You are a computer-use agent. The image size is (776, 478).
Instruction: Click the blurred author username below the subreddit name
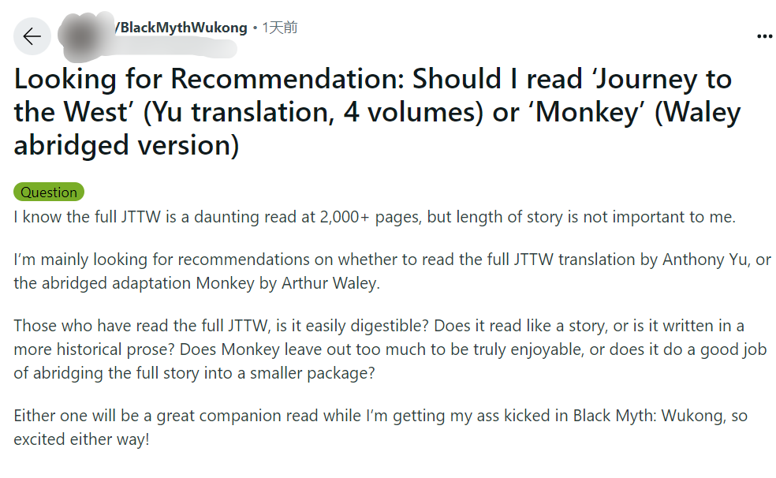(x=173, y=48)
